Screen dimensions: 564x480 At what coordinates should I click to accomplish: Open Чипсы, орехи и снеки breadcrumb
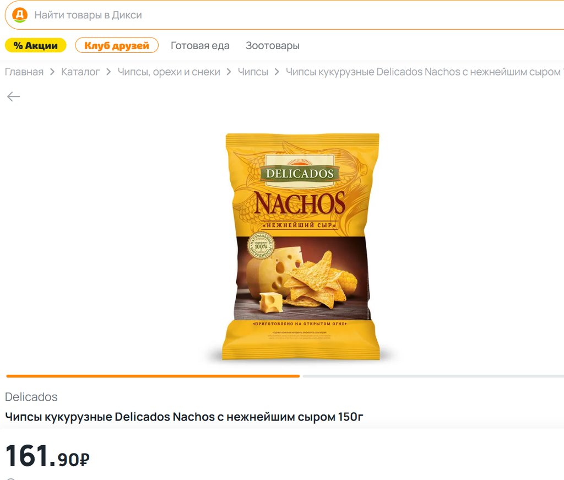[169, 72]
